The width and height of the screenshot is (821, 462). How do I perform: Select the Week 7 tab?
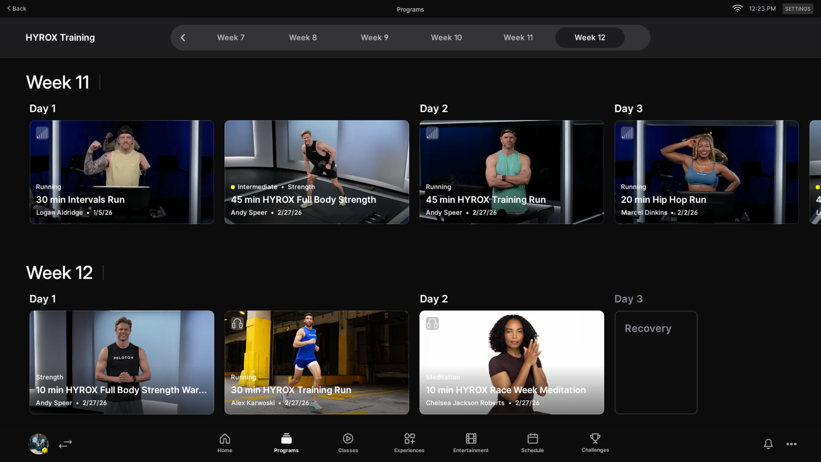tap(231, 38)
